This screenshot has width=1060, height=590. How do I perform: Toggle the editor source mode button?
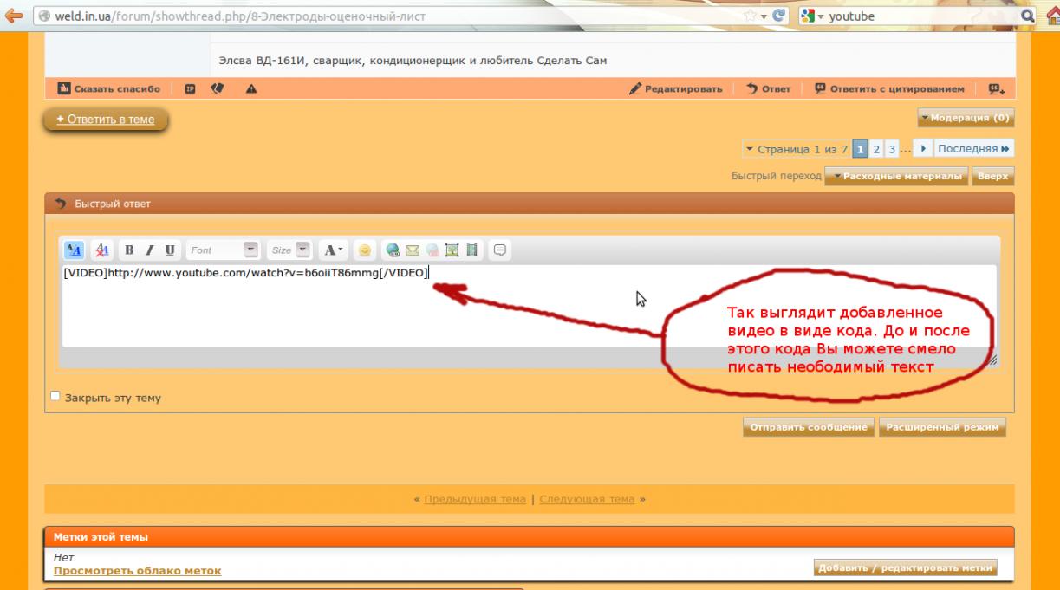click(74, 250)
